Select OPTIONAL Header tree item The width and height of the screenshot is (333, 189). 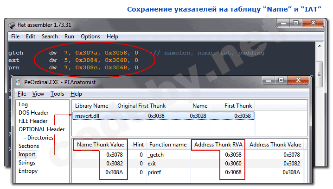[x=41, y=129]
